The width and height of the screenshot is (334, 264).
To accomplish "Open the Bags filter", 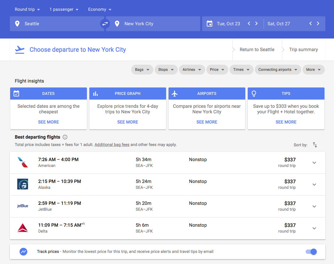I will tap(142, 70).
